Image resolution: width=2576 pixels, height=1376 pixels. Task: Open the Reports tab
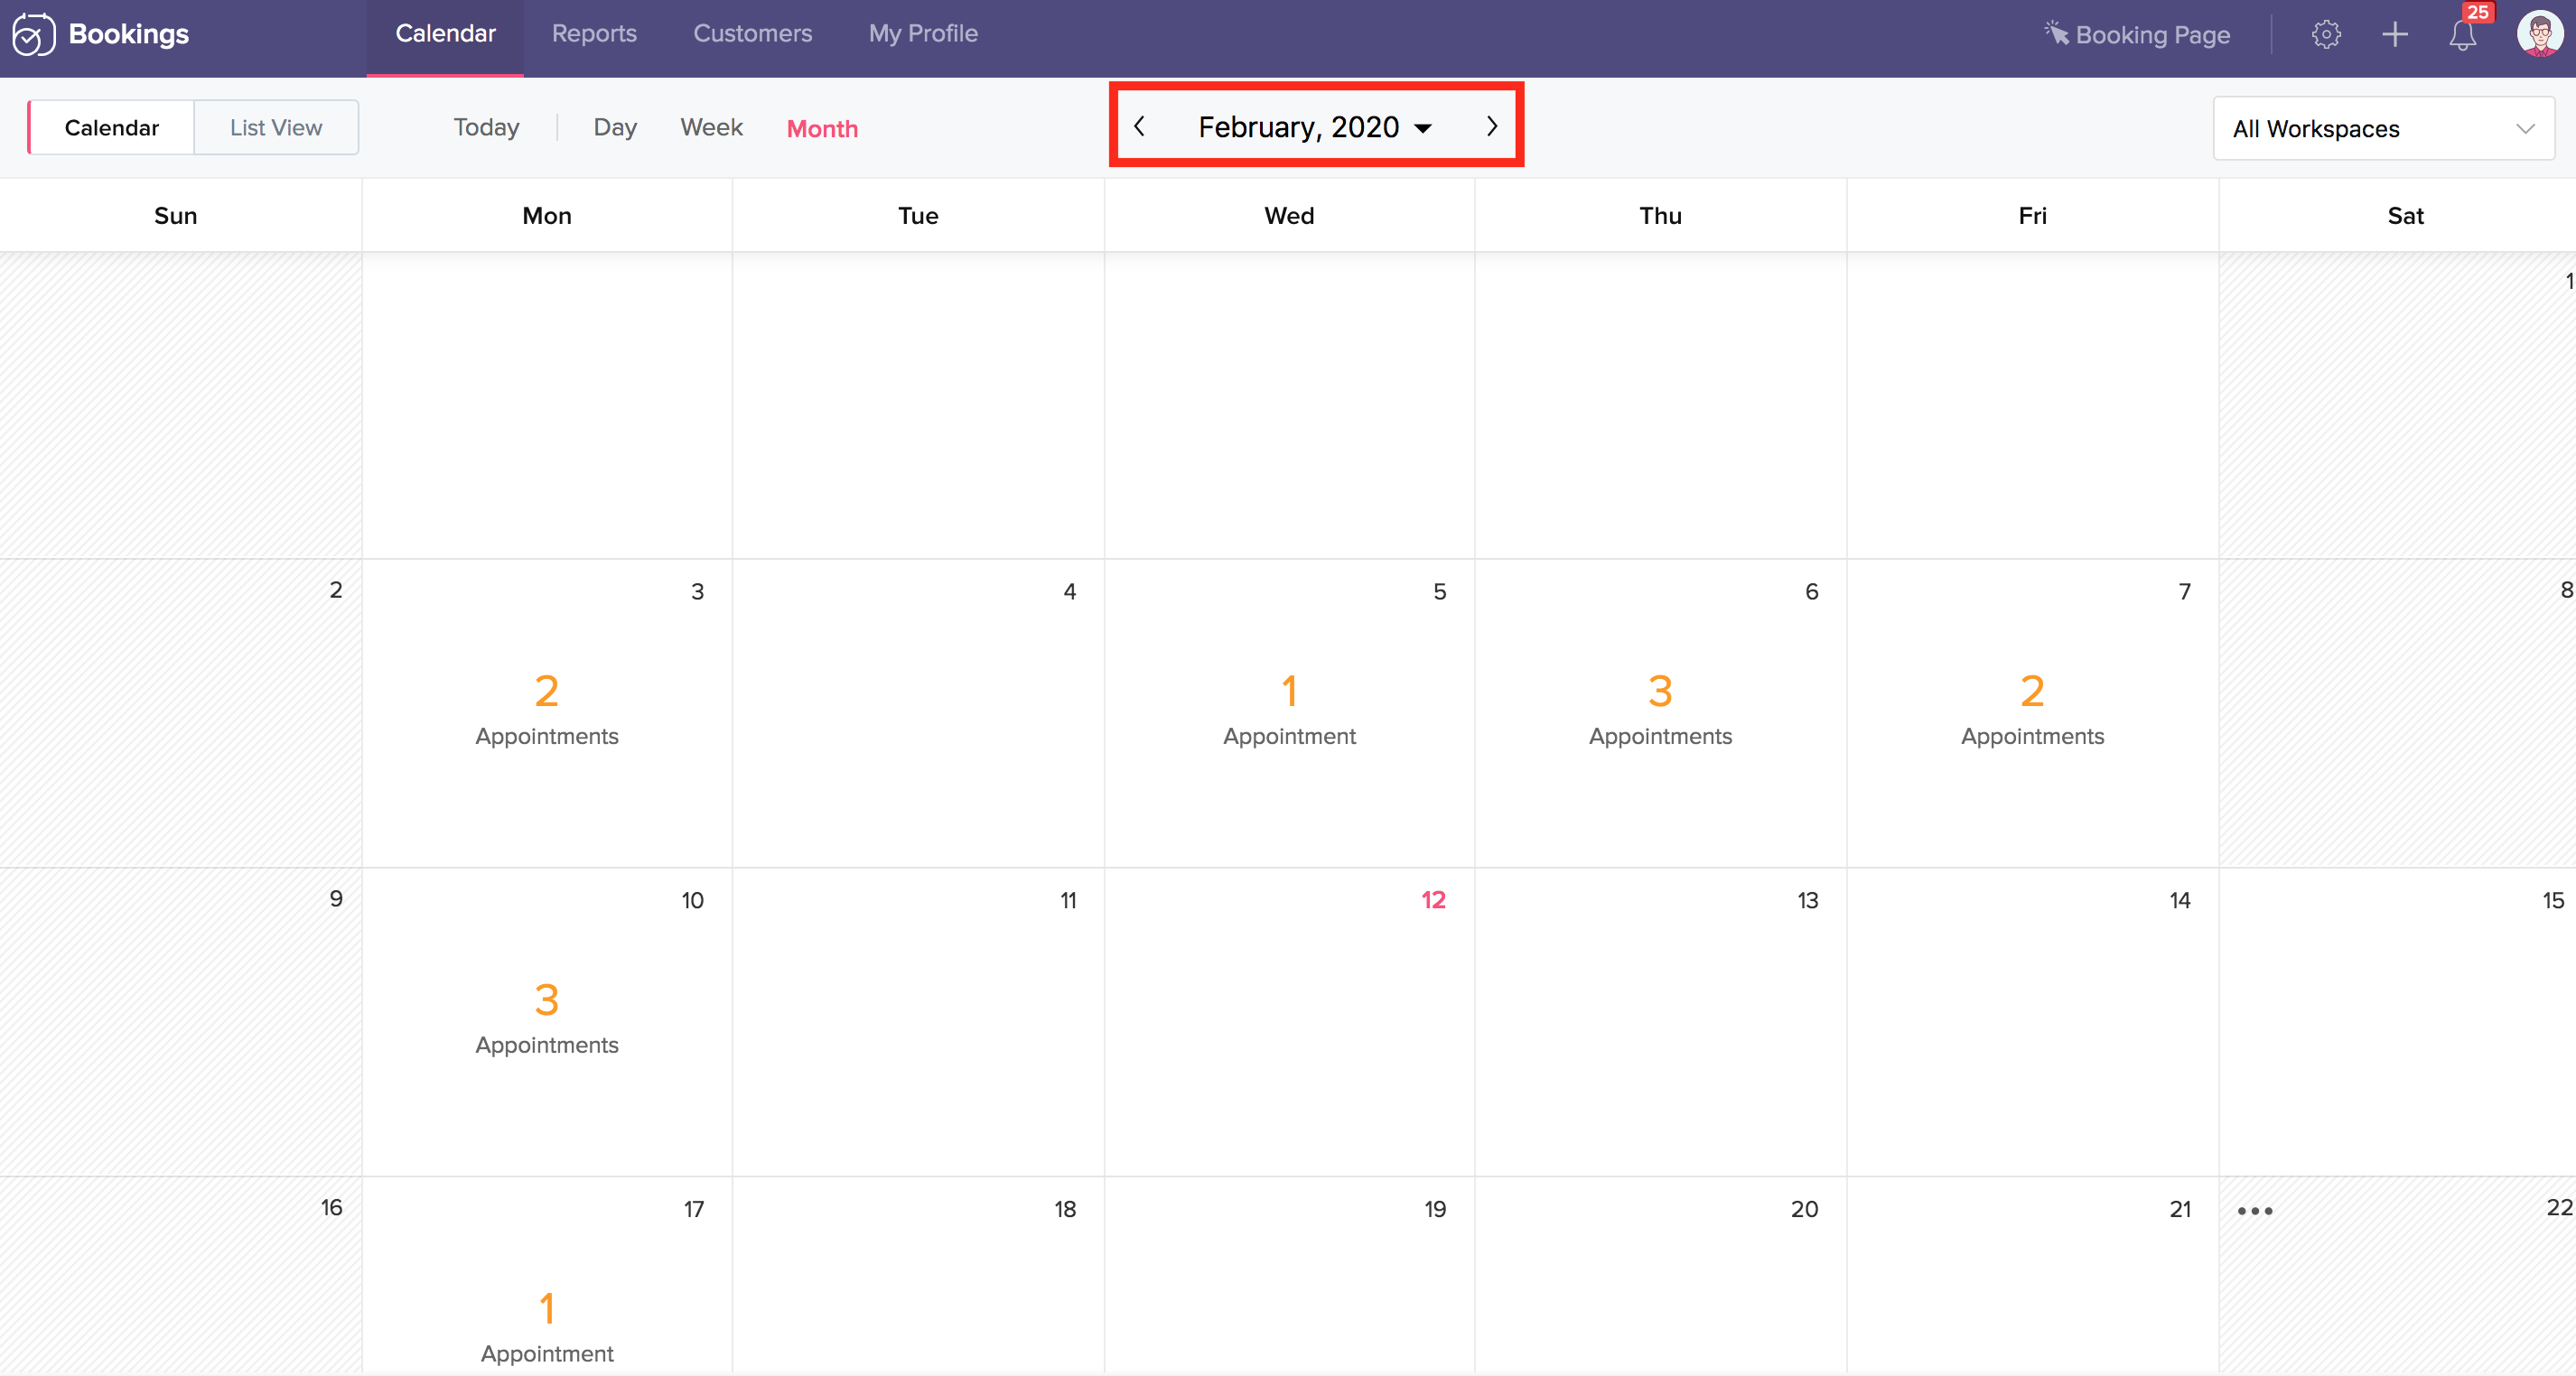[x=594, y=34]
